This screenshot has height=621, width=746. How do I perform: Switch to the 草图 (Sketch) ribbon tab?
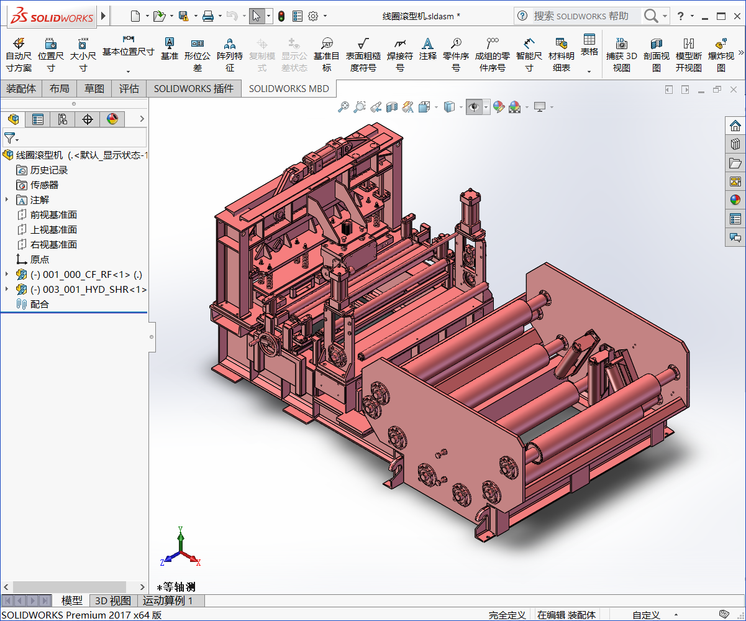(x=94, y=88)
